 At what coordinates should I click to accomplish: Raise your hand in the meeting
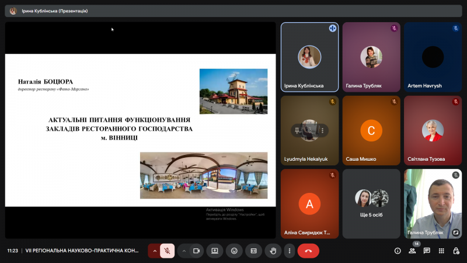(x=273, y=251)
